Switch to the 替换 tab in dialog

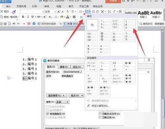click(x=64, y=67)
